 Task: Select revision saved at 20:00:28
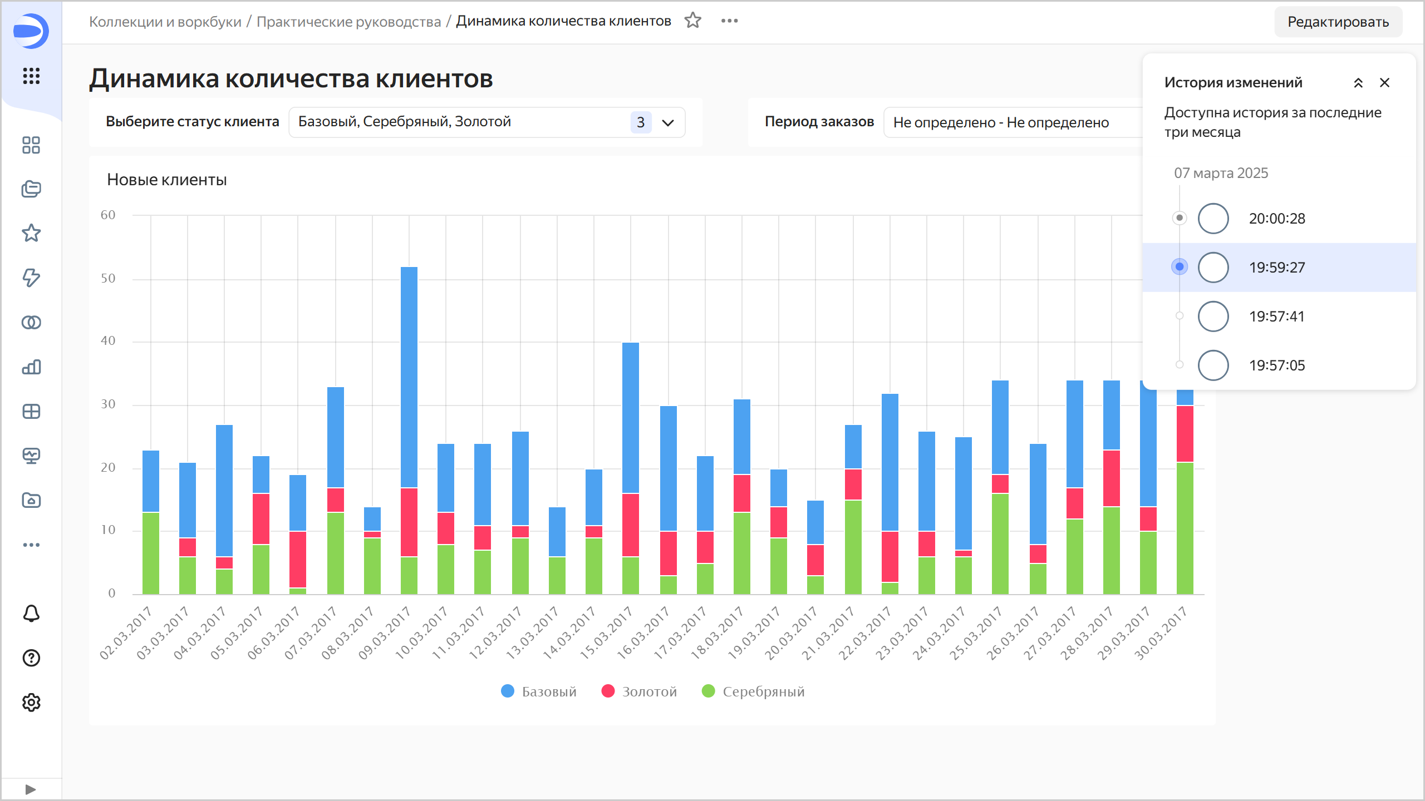point(1276,219)
